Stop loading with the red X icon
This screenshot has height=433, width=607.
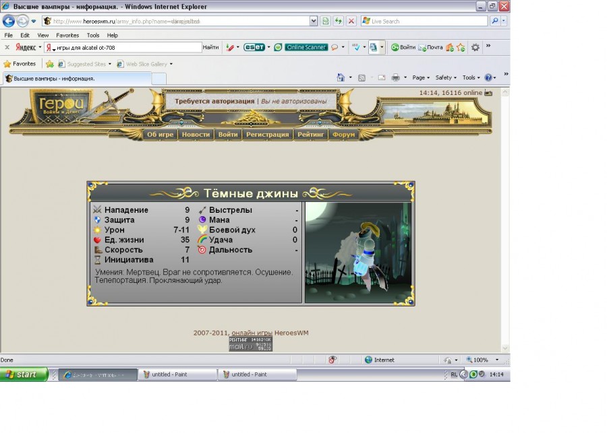pyautogui.click(x=351, y=22)
